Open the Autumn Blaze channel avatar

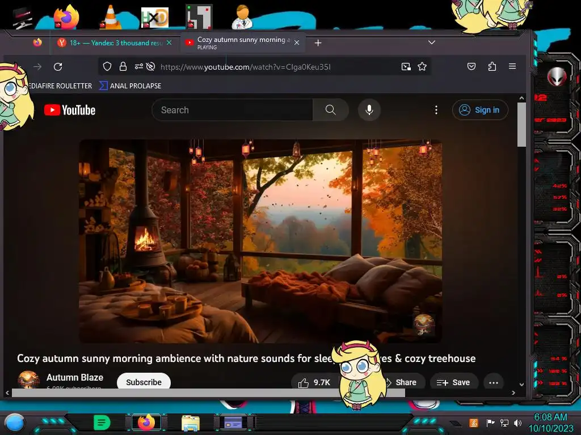(x=28, y=379)
